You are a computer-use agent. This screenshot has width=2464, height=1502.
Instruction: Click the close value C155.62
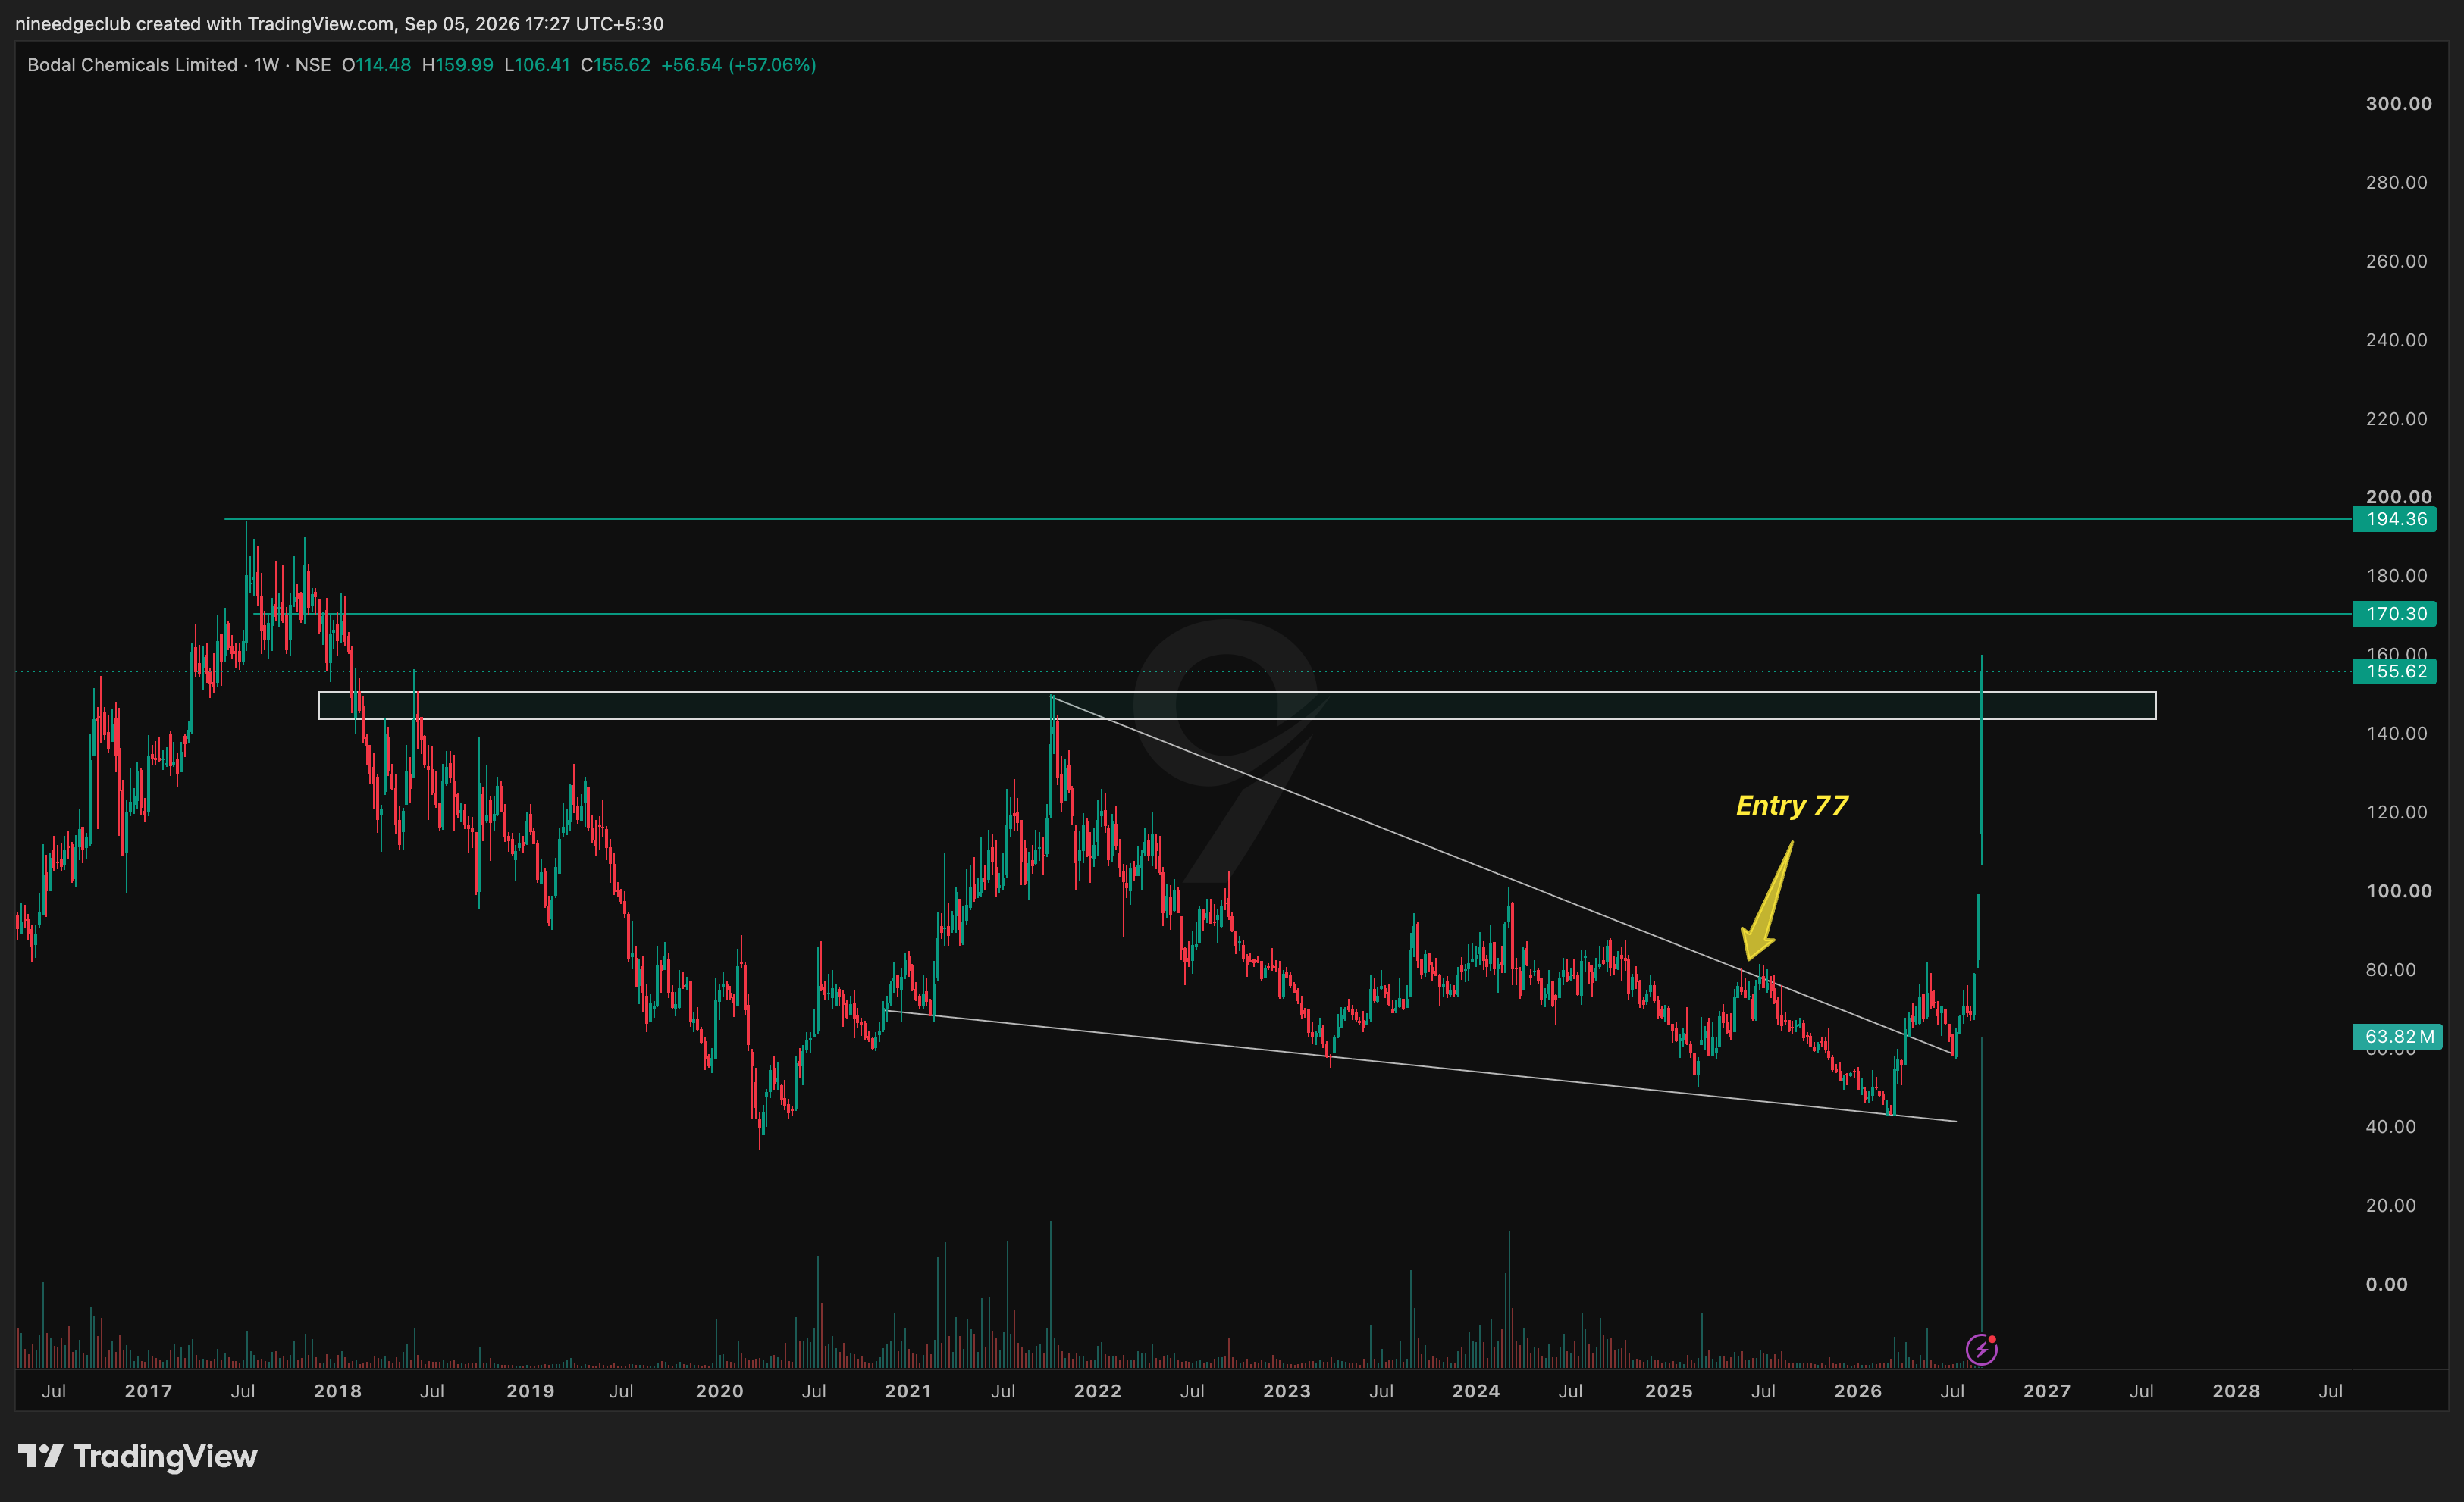pos(615,65)
